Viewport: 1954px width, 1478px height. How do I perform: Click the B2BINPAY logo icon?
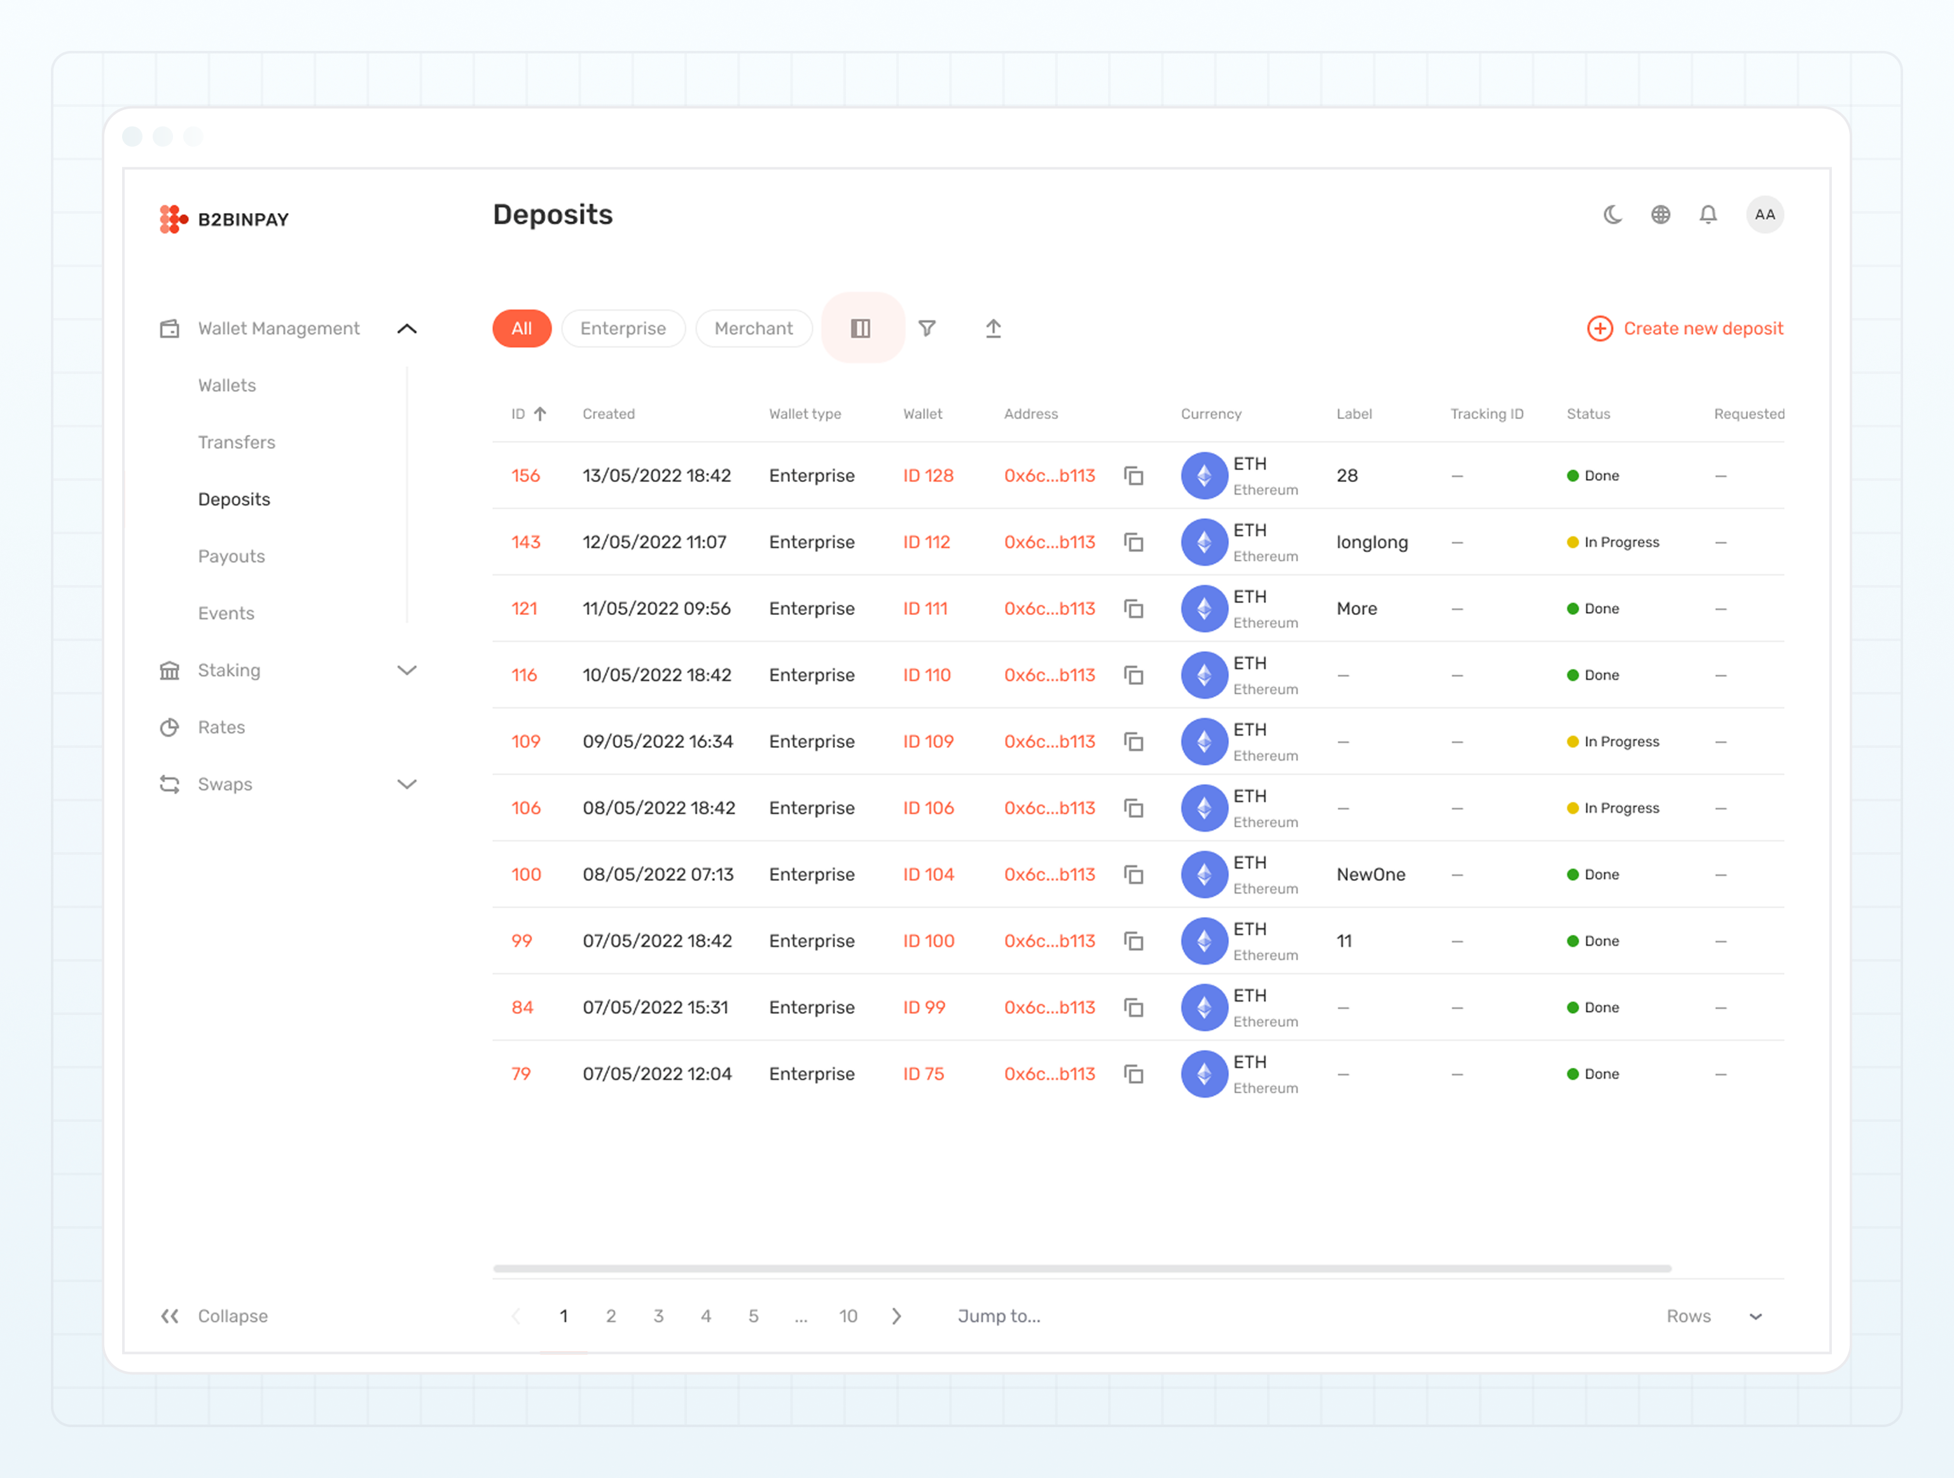[172, 218]
